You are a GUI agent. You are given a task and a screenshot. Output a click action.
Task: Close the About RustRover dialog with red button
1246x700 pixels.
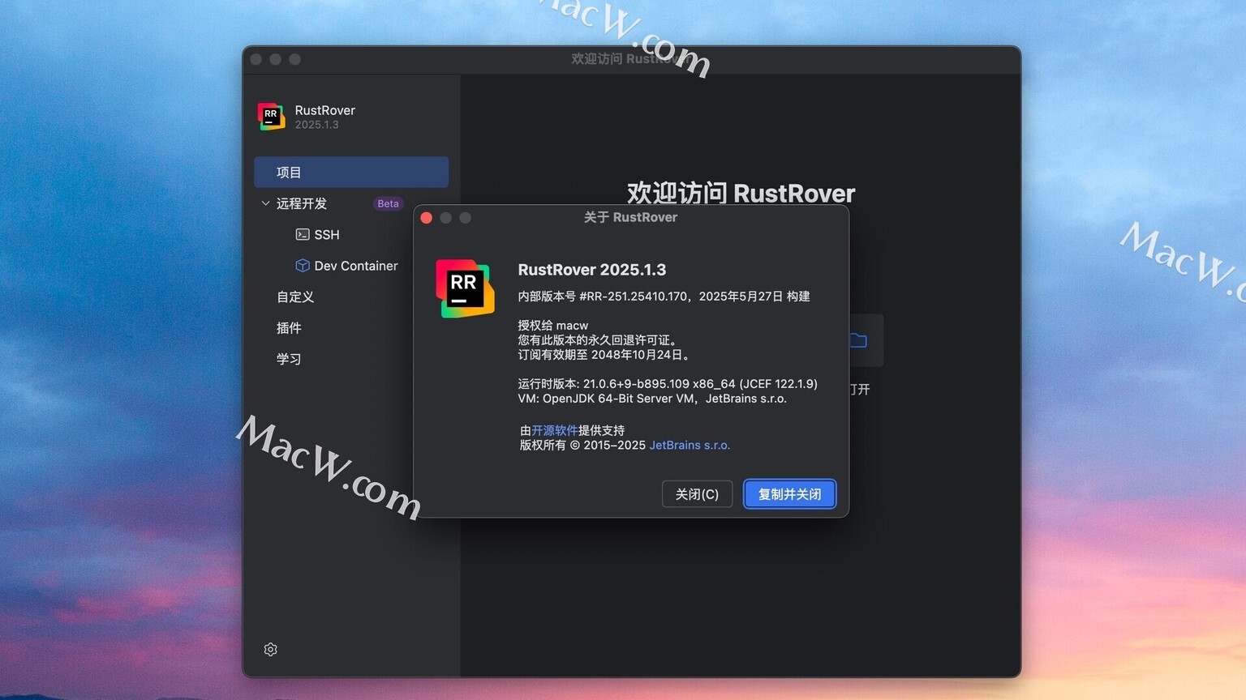point(427,218)
